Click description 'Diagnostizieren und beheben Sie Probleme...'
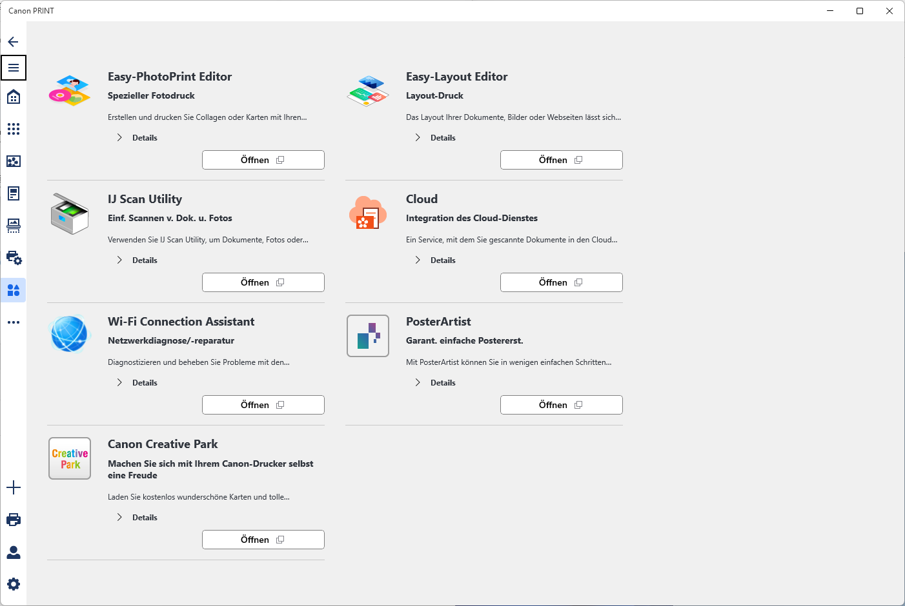The image size is (905, 606). click(199, 362)
